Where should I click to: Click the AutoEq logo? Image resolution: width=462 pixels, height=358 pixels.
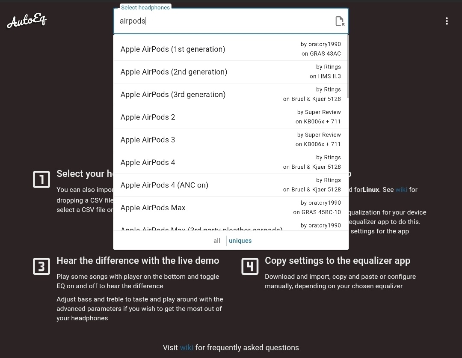point(27,21)
